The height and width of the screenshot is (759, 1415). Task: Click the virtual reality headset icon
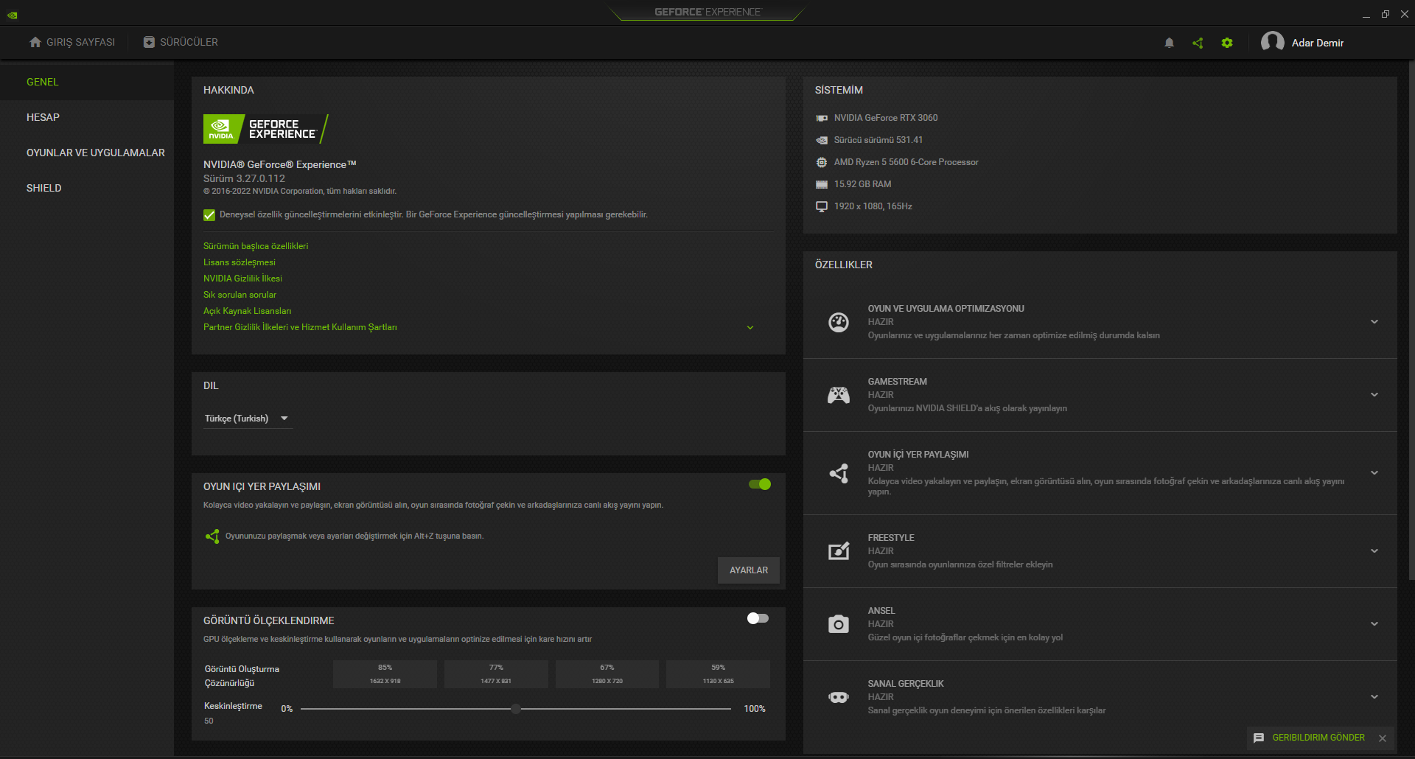pyautogui.click(x=839, y=697)
